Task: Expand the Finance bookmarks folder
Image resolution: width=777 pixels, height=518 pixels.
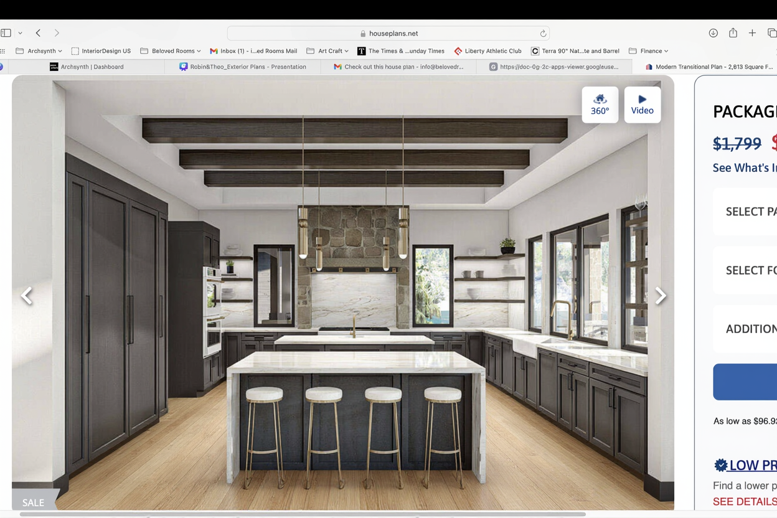Action: pyautogui.click(x=649, y=51)
